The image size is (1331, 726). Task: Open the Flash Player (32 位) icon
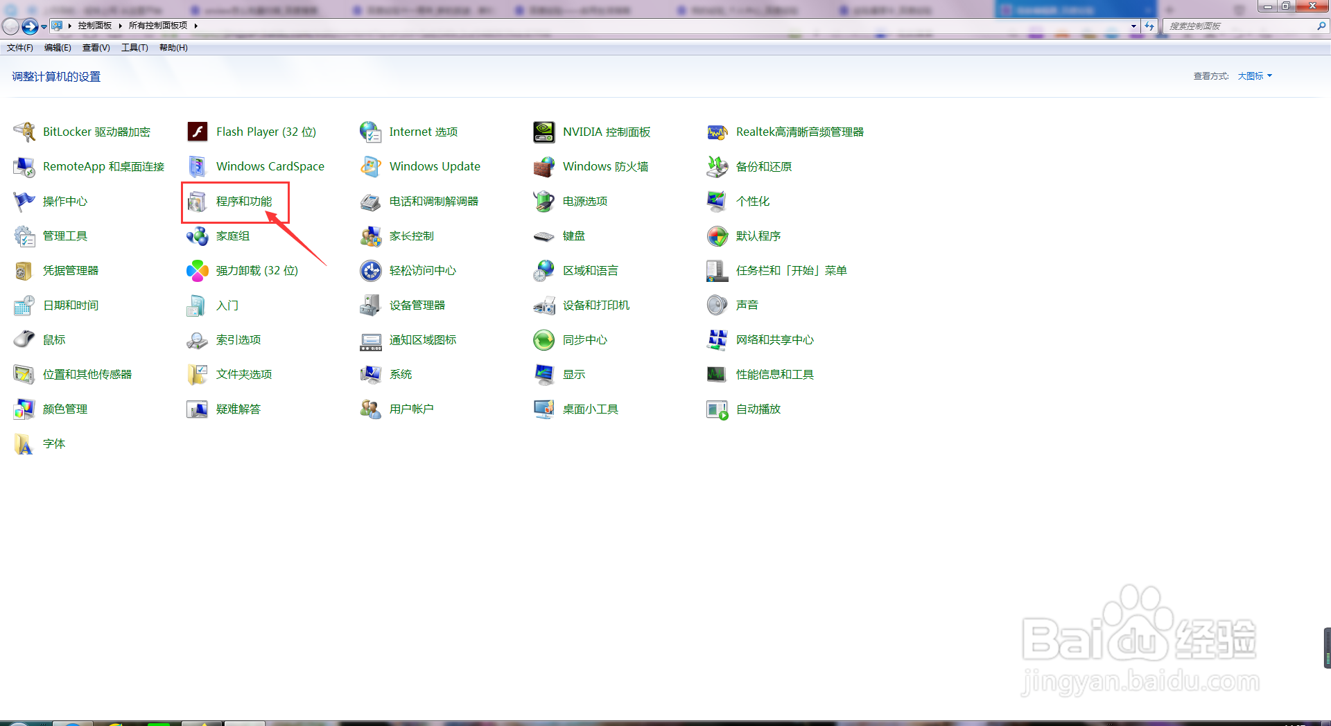coord(198,132)
